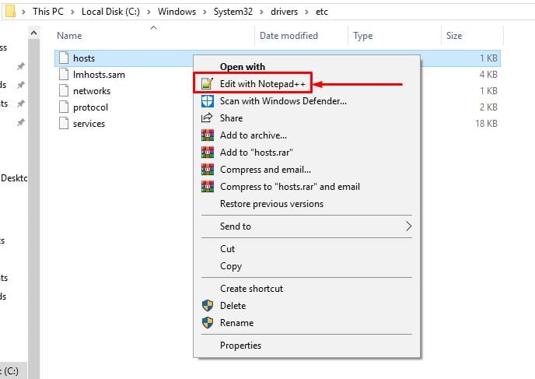The height and width of the screenshot is (379, 535).
Task: Expand the Send to submenu arrow
Action: 409,226
